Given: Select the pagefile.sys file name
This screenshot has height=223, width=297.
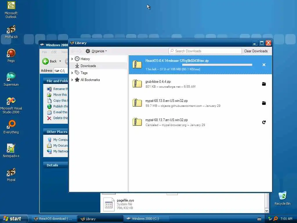Looking at the screenshot, I should (x=125, y=200).
